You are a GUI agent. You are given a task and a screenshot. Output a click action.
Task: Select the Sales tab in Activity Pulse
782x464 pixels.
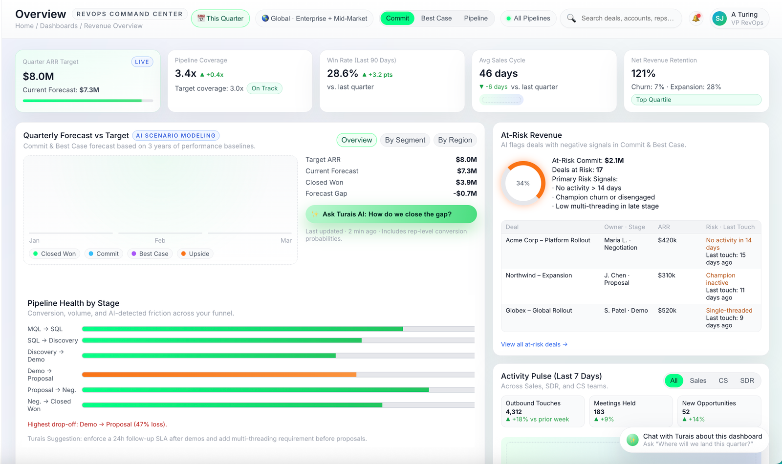click(698, 380)
